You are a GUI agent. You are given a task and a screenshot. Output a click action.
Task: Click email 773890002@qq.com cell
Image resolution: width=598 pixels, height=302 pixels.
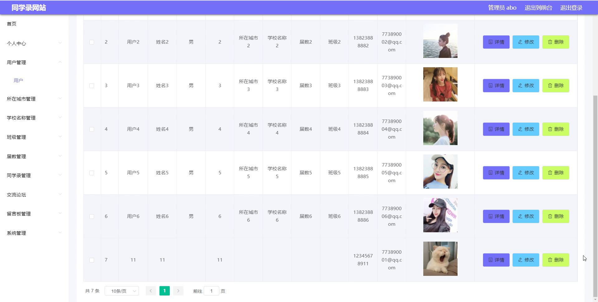click(x=392, y=42)
